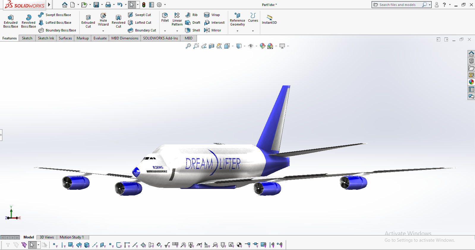The width and height of the screenshot is (475, 250).
Task: Open File Explorer in task pane
Action: 471,68
